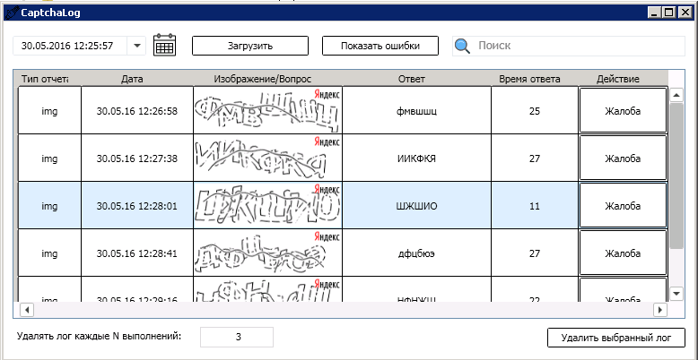This screenshot has width=698, height=360.
Task: Click horizontal scrollbar left arrow
Action: pos(26,309)
